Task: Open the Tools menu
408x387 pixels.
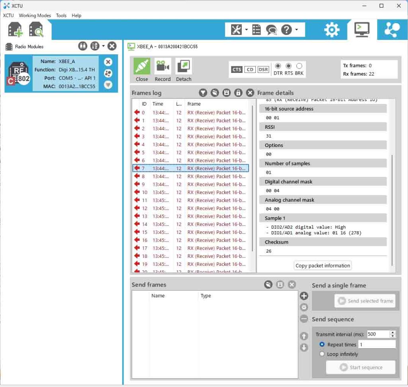Action: coord(61,16)
